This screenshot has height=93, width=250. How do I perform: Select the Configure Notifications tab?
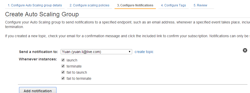coord(135,5)
